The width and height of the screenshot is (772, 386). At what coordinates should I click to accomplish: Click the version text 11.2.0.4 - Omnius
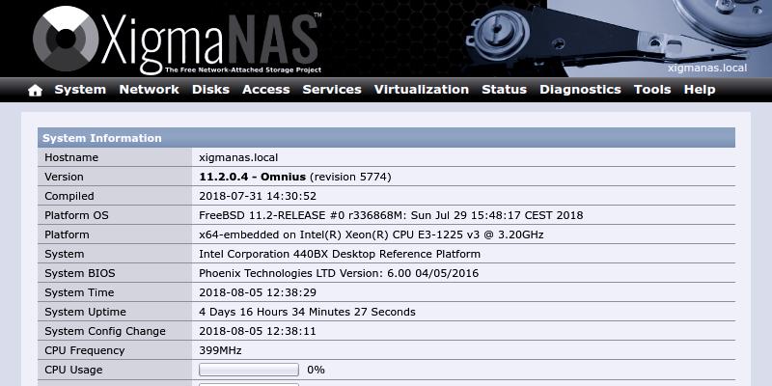tap(252, 177)
